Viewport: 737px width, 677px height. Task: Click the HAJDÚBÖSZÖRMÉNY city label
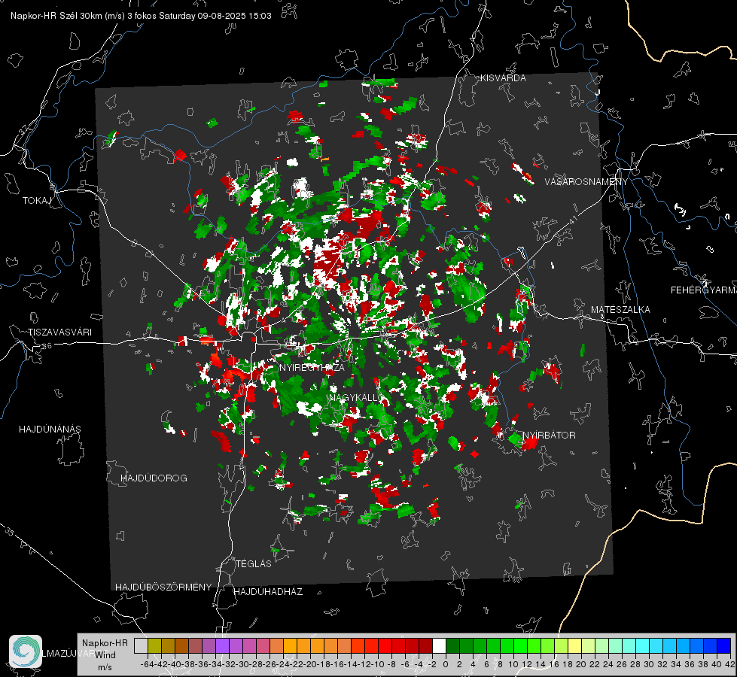[x=163, y=587]
